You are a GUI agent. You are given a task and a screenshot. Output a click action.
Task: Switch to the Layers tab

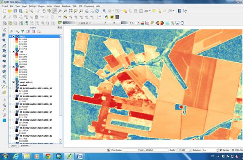14,146
